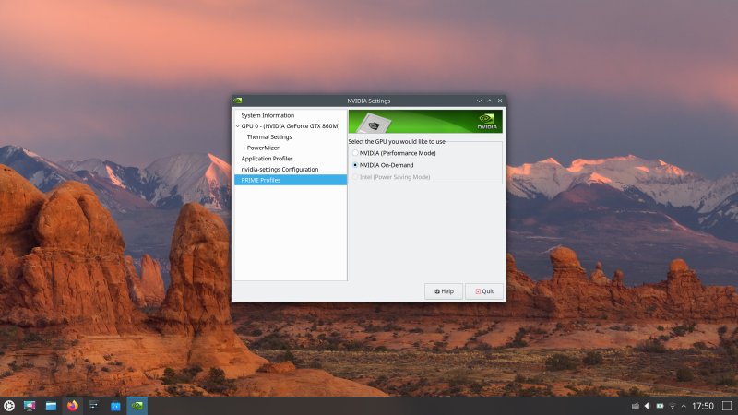Open the clipboard tray icon
The height and width of the screenshot is (415, 738).
635,406
